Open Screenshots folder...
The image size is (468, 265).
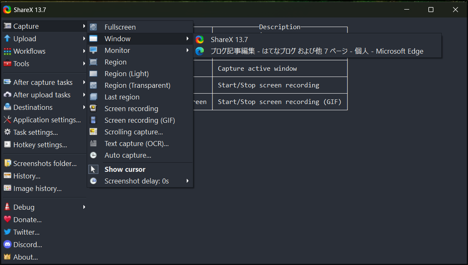coord(44,163)
